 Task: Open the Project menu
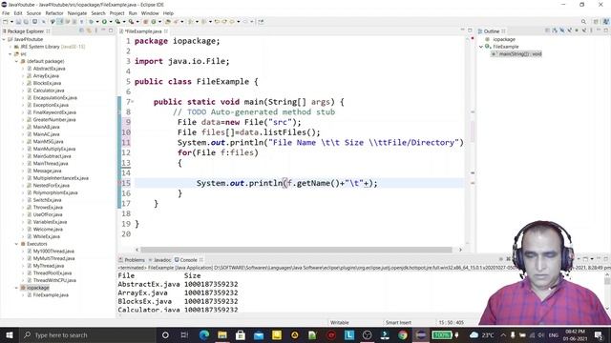tap(116, 13)
